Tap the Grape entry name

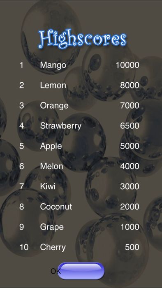tap(52, 227)
